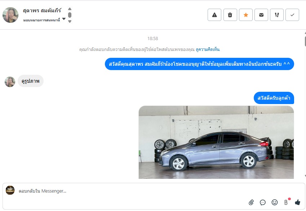Open สุดาพร สมคัมภีร์ profile picture in header
This screenshot has width=306, height=211.
tap(10, 15)
